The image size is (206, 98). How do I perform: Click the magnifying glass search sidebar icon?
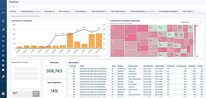[3, 21]
